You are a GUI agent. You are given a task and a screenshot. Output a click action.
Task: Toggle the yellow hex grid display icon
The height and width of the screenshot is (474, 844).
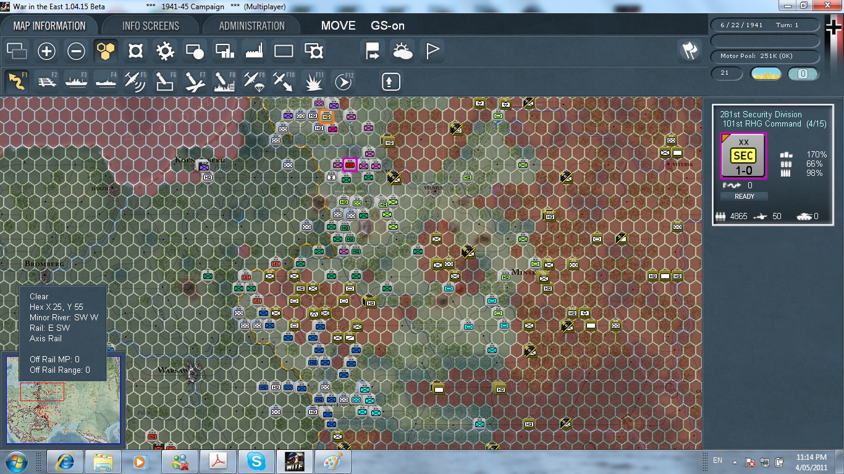(x=106, y=51)
